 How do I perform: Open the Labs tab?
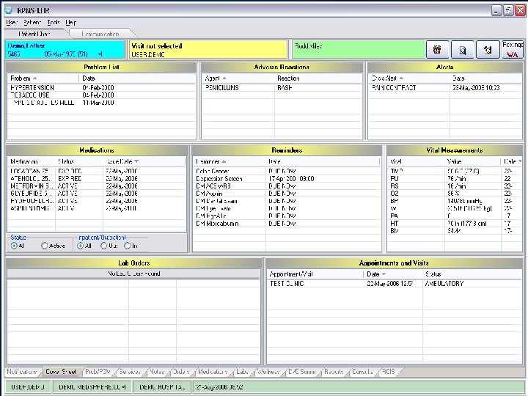click(x=242, y=372)
